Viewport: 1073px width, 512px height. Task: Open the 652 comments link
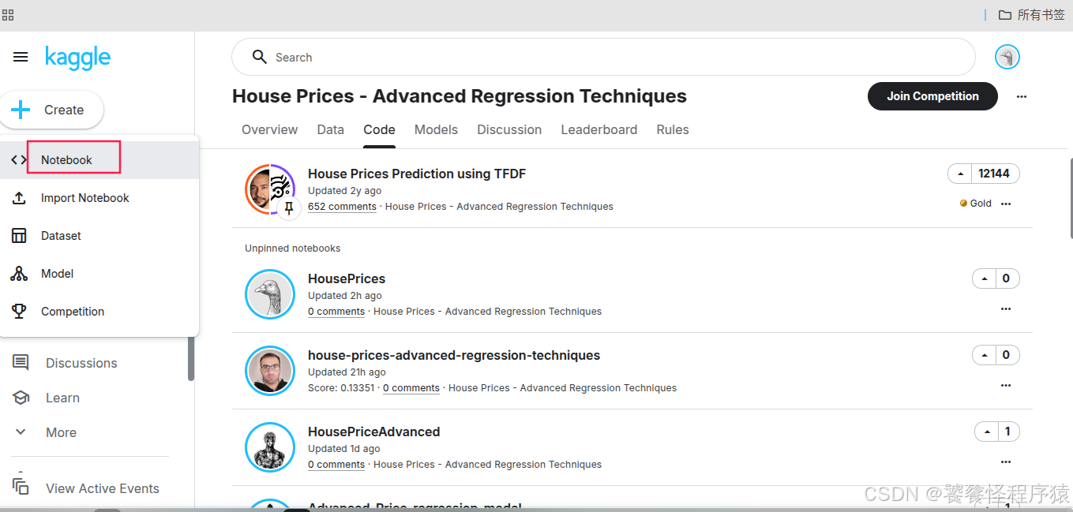pos(342,207)
